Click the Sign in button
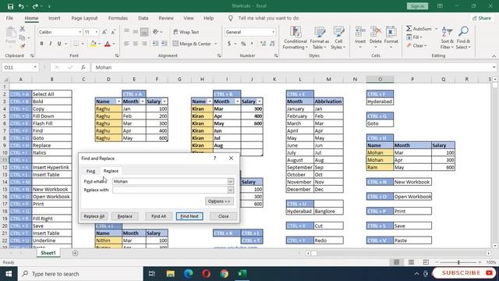This screenshot has width=499, height=281. click(x=417, y=6)
